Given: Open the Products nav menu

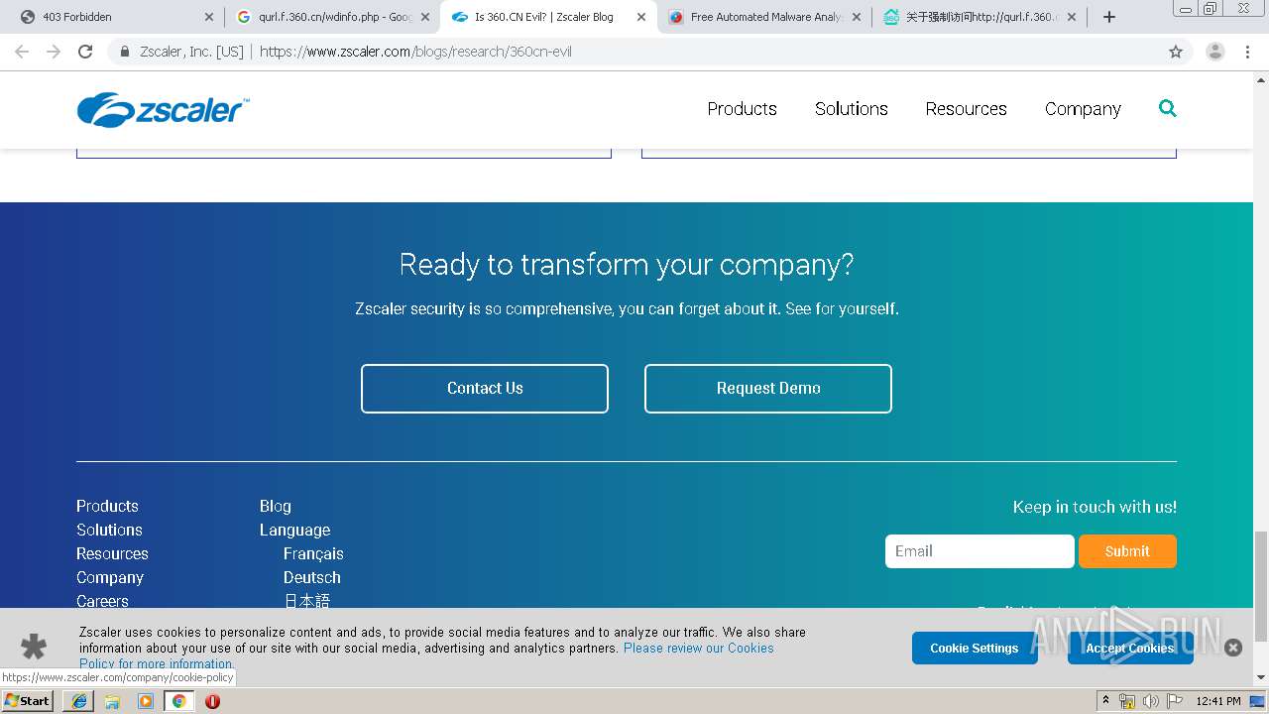Looking at the screenshot, I should (x=742, y=109).
